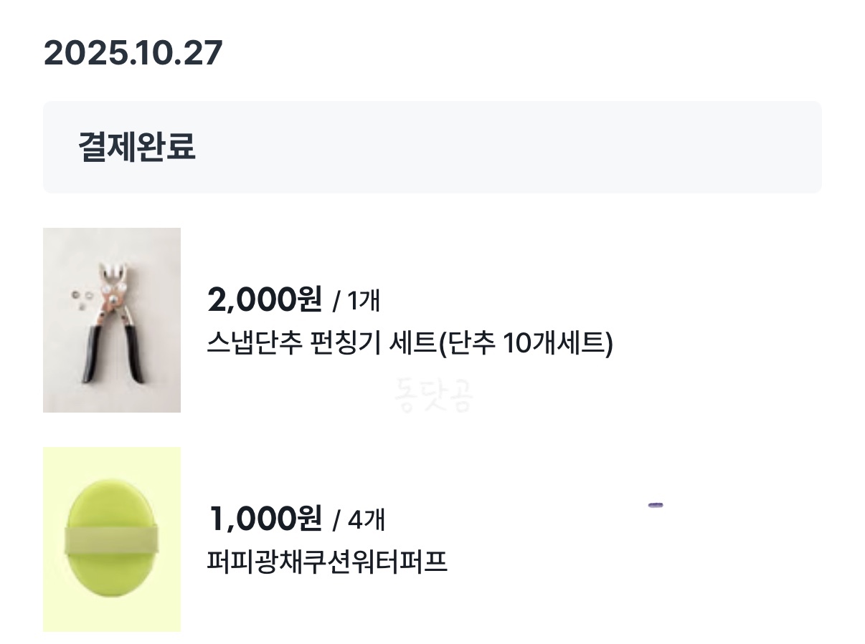Click the (단추 10개세트) parenthetical text
The height and width of the screenshot is (644, 865).
click(525, 345)
